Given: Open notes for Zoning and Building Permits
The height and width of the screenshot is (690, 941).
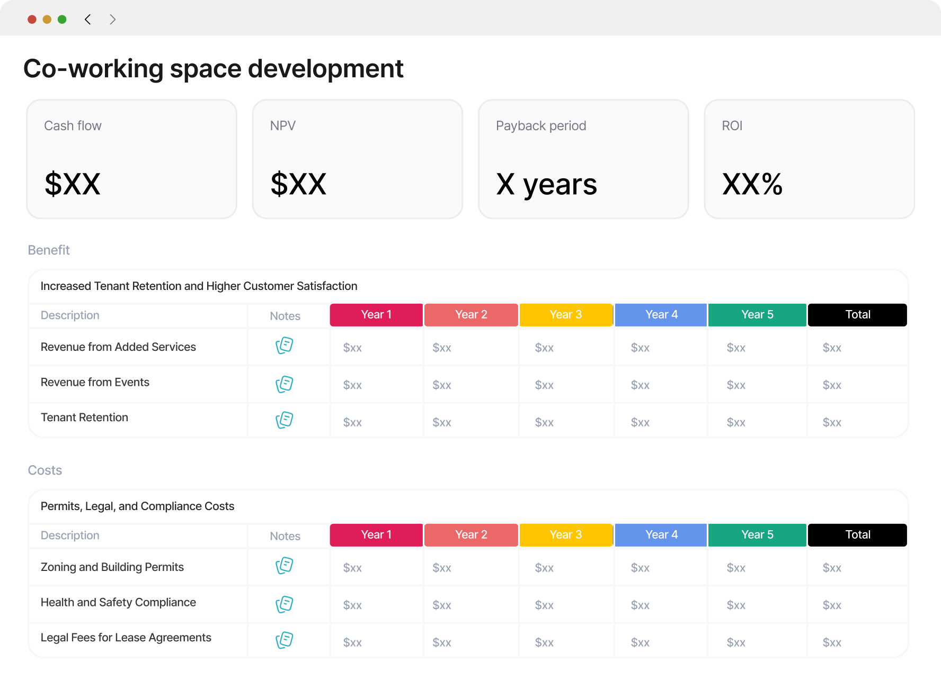Looking at the screenshot, I should [x=285, y=566].
